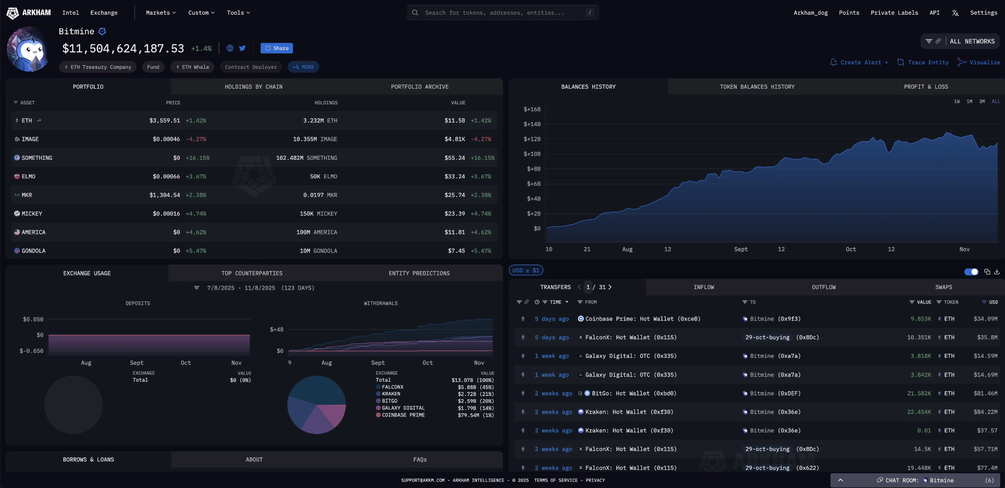Select the 1W balance history range
The image size is (1005, 488).
click(956, 101)
